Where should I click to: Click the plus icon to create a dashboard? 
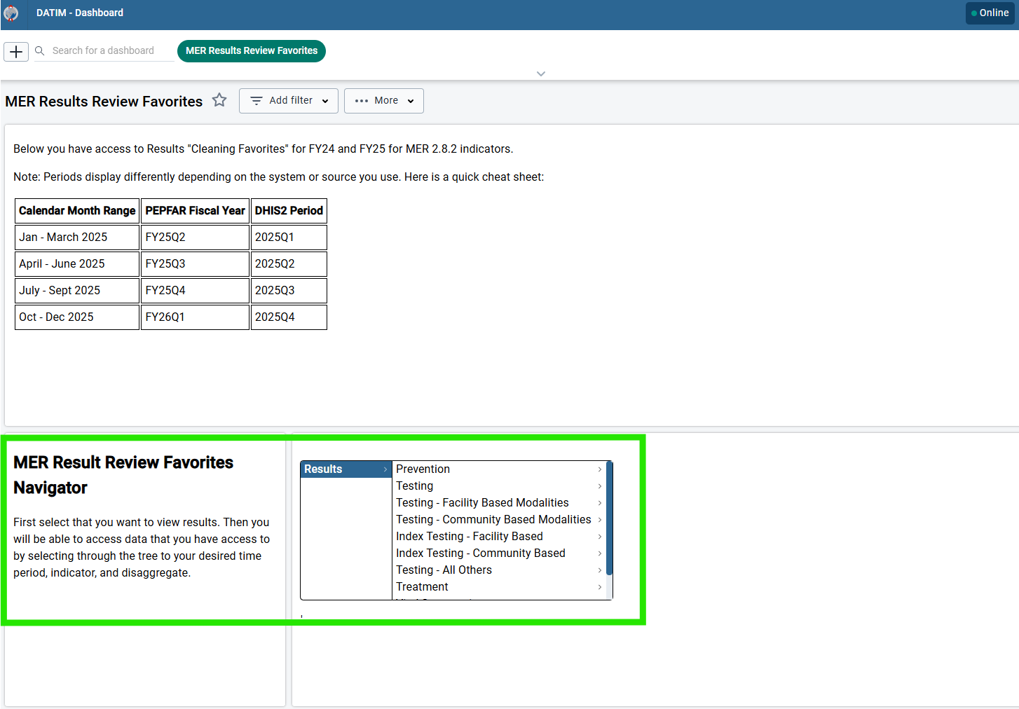pyautogui.click(x=15, y=51)
